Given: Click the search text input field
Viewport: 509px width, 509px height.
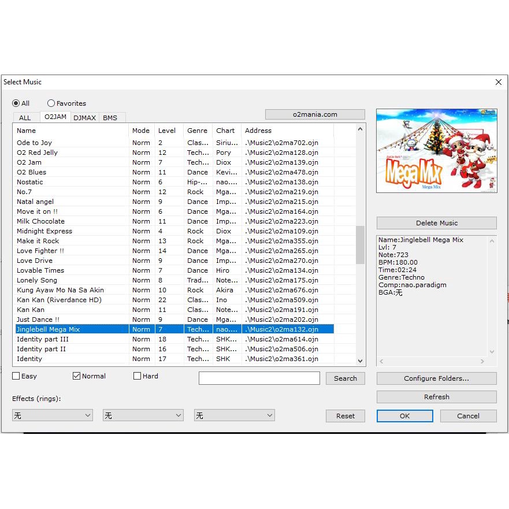Looking at the screenshot, I should (x=259, y=378).
